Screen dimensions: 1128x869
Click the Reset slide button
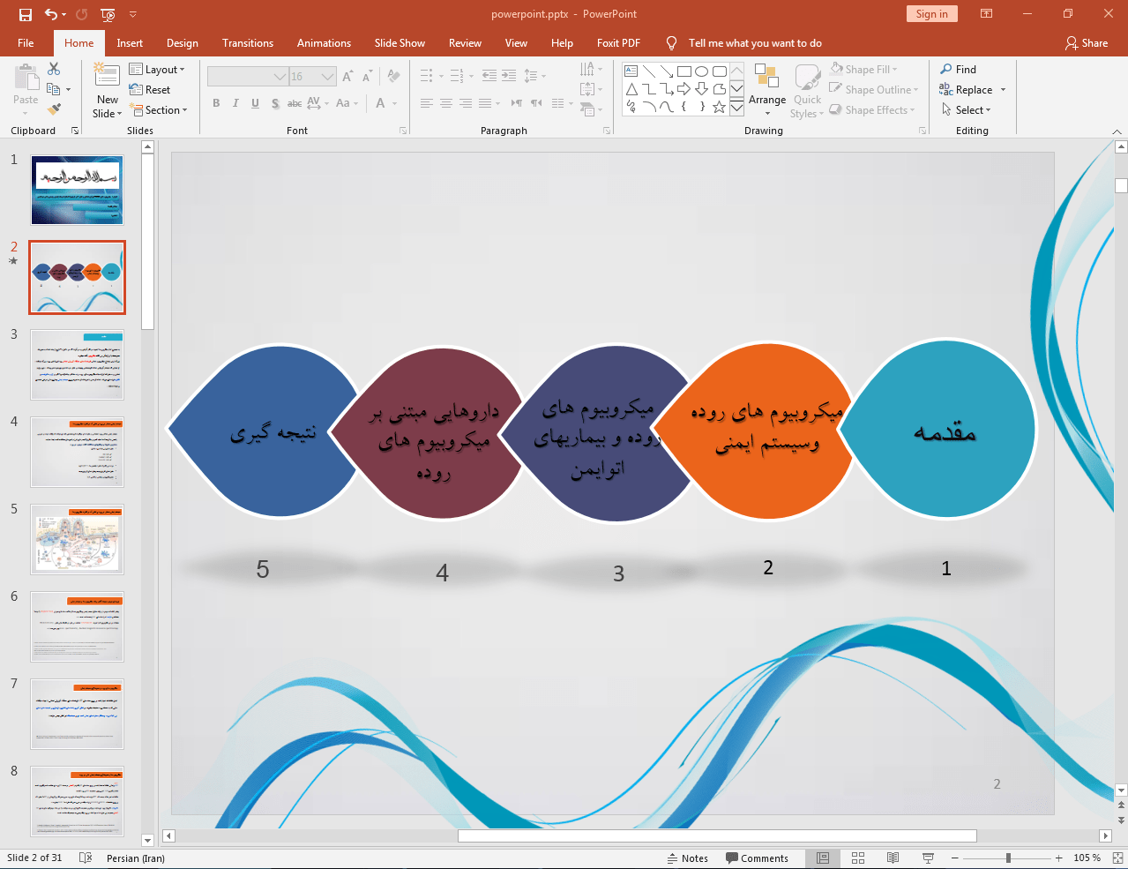150,89
